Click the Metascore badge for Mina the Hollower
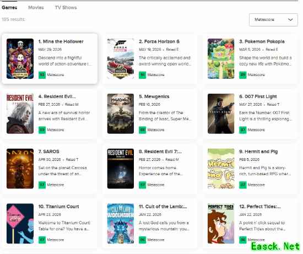The image size is (303, 254). 42,75
